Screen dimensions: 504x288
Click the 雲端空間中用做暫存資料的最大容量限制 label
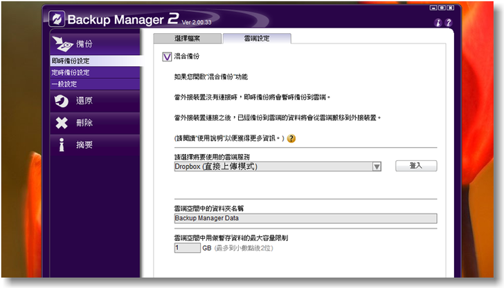[x=231, y=238]
